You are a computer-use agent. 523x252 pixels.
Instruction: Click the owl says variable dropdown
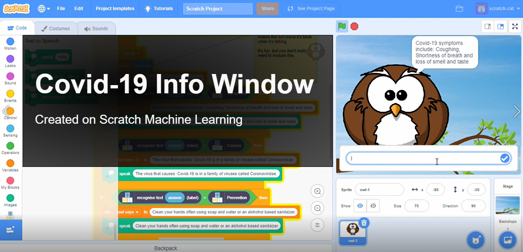pyautogui.click(x=129, y=212)
